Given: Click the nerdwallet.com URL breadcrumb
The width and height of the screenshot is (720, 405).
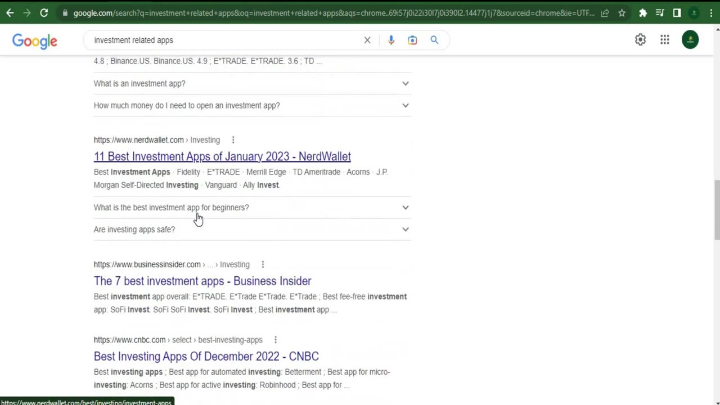Looking at the screenshot, I should point(157,139).
